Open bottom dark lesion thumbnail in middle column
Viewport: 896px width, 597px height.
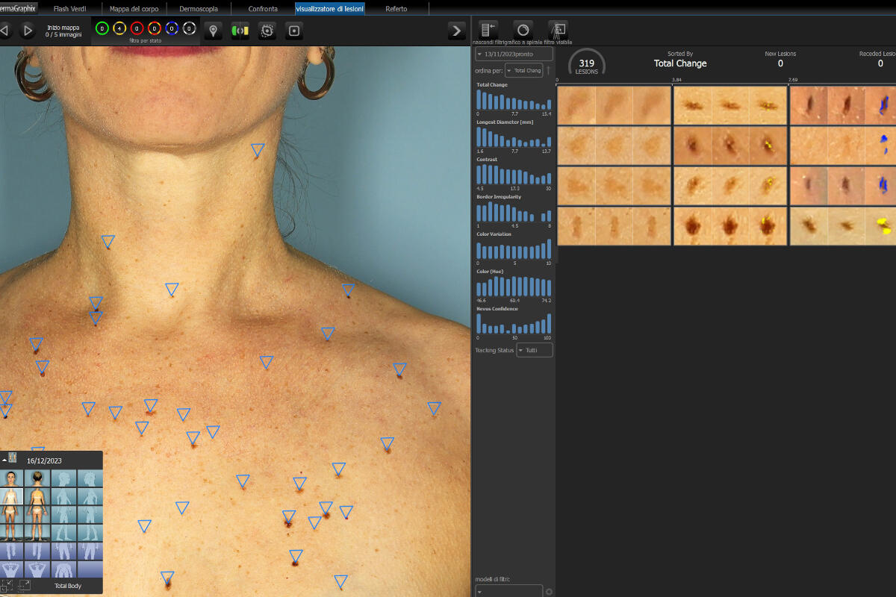tap(730, 226)
